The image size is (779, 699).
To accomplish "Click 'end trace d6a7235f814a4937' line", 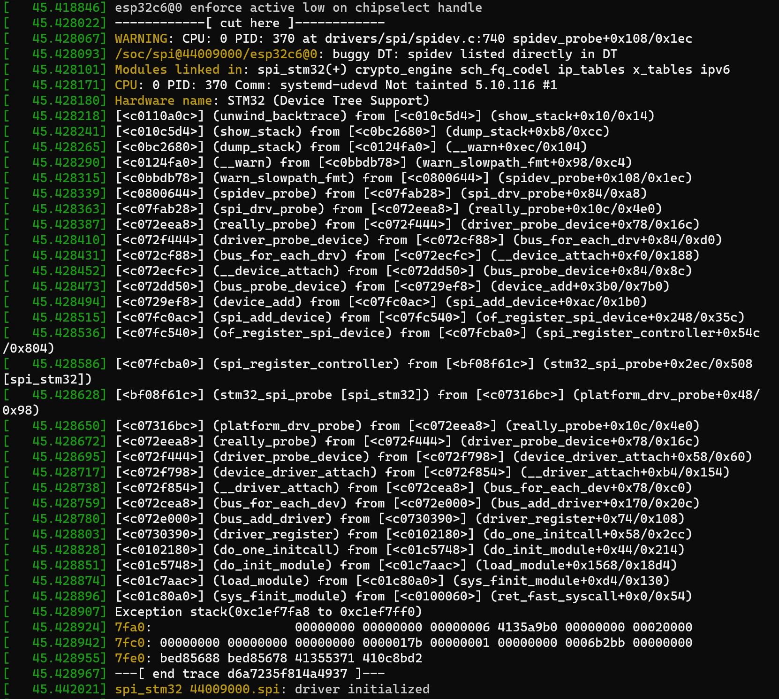I will point(250,674).
